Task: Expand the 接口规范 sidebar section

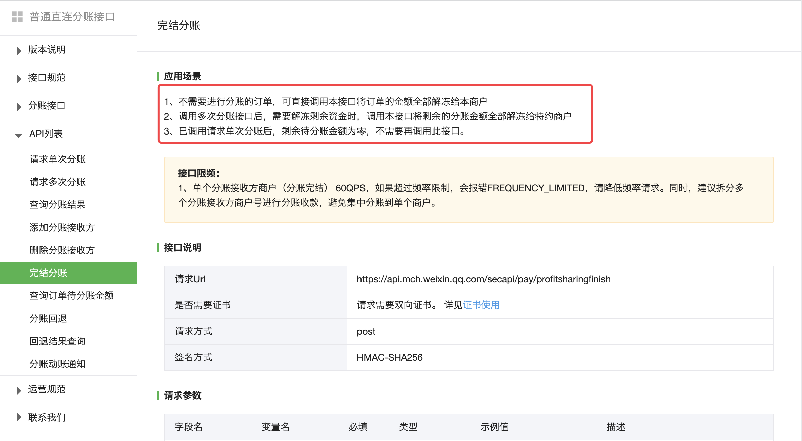Action: 47,78
